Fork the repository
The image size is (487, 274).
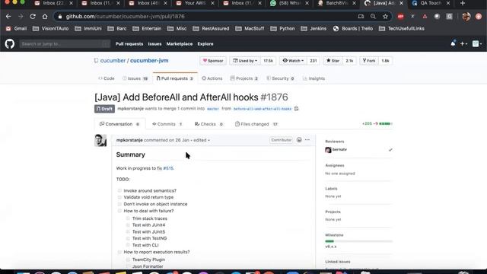click(x=369, y=61)
